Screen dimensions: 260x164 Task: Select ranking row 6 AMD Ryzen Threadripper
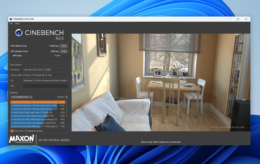tap(38, 119)
